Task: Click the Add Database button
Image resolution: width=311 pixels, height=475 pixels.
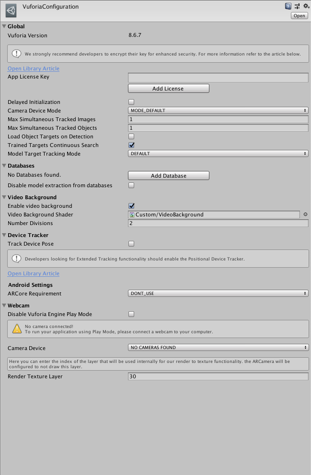Action: click(x=169, y=176)
